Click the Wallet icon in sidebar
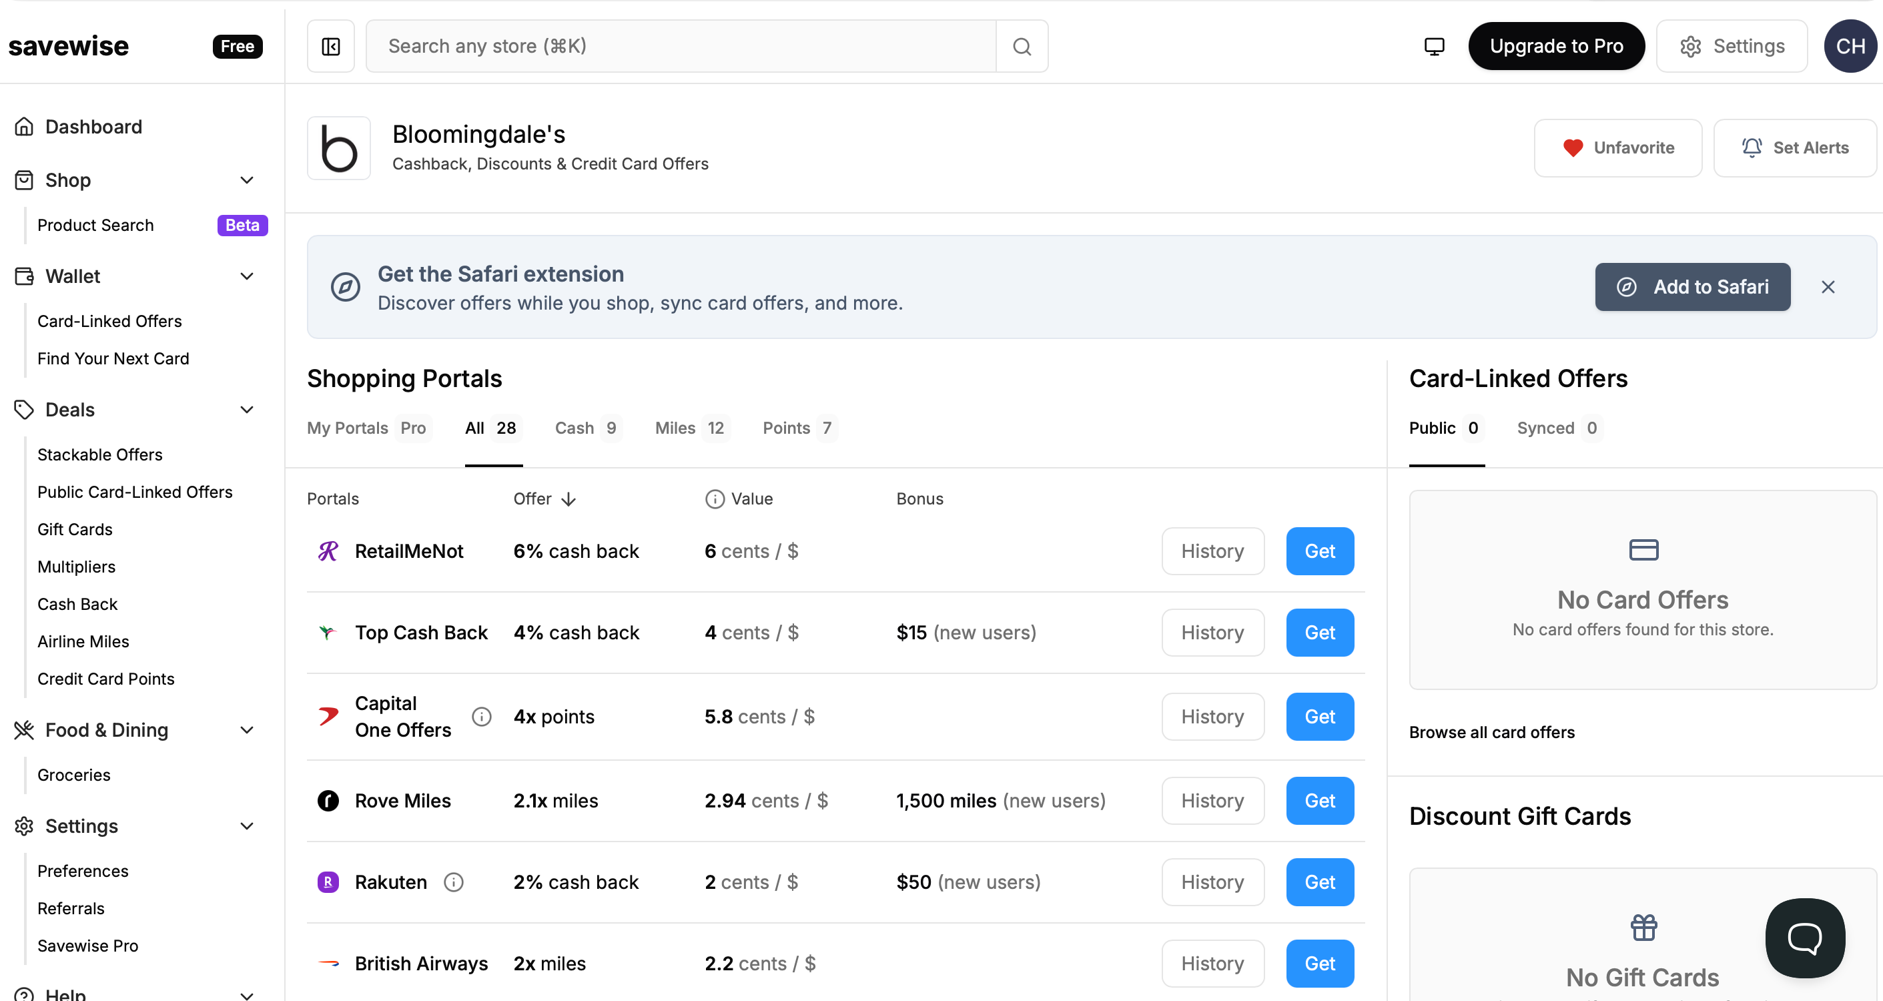This screenshot has width=1883, height=1001. click(x=24, y=276)
